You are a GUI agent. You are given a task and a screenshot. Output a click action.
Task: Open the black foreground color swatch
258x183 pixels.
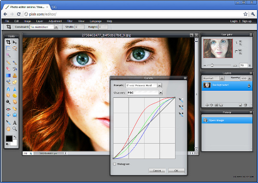[x=9, y=139]
